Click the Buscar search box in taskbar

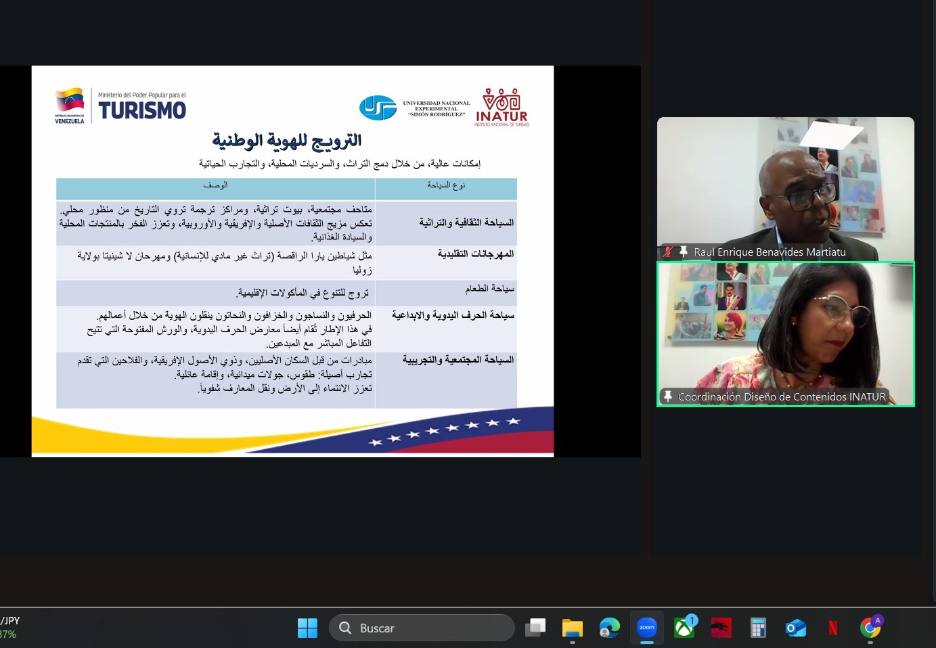point(422,628)
